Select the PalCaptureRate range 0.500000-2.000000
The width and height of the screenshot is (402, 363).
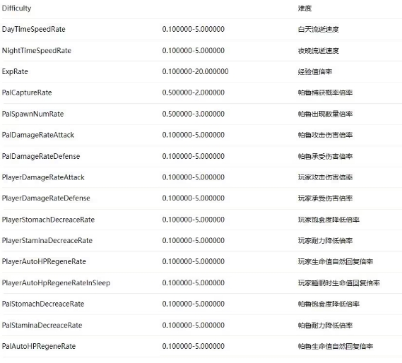tap(194, 93)
